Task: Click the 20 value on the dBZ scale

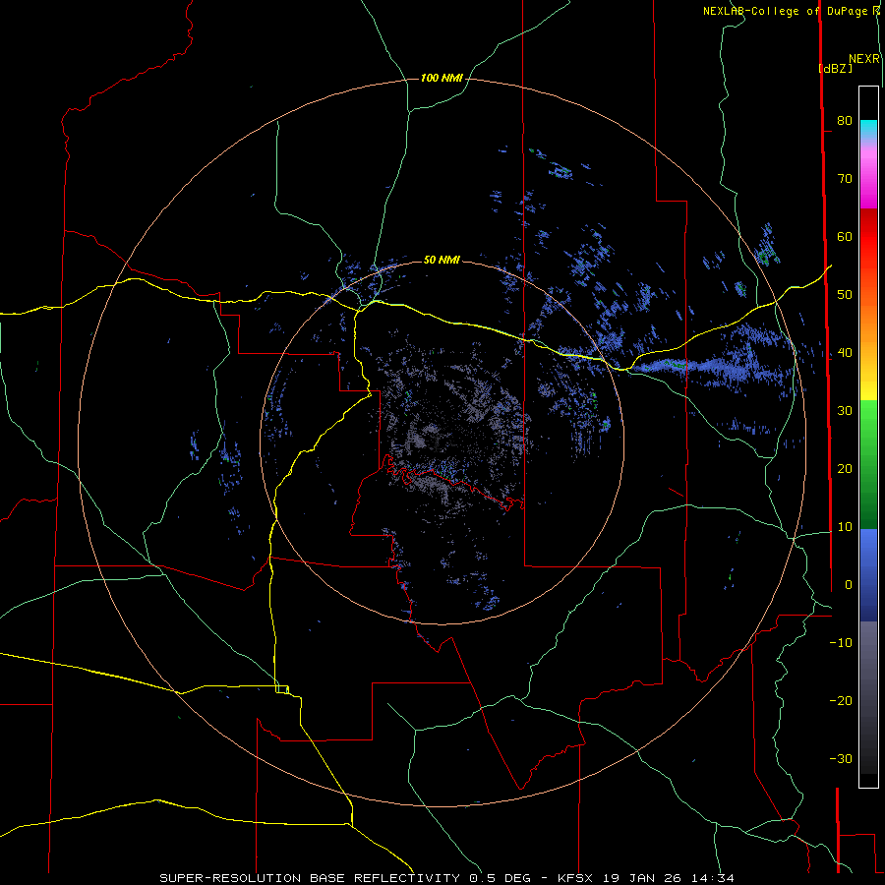Action: coord(845,468)
